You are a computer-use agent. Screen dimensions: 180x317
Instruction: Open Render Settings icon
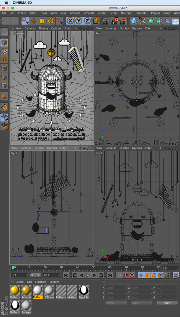[x=123, y=21]
